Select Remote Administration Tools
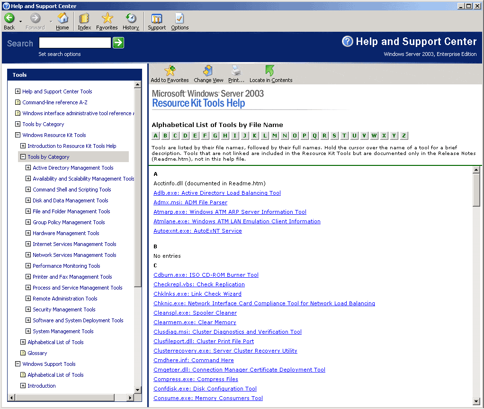Screen dimensions: 484x409 [65, 299]
